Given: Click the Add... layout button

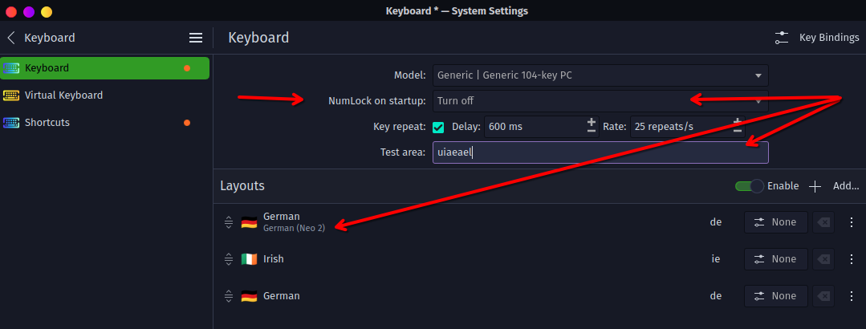Looking at the screenshot, I should point(846,186).
